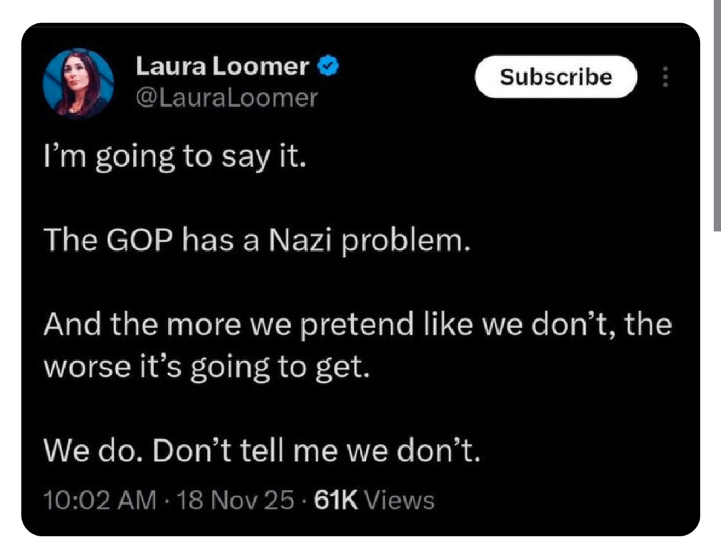
Task: Open the @LauraLoomer handle link
Action: pyautogui.click(x=227, y=98)
